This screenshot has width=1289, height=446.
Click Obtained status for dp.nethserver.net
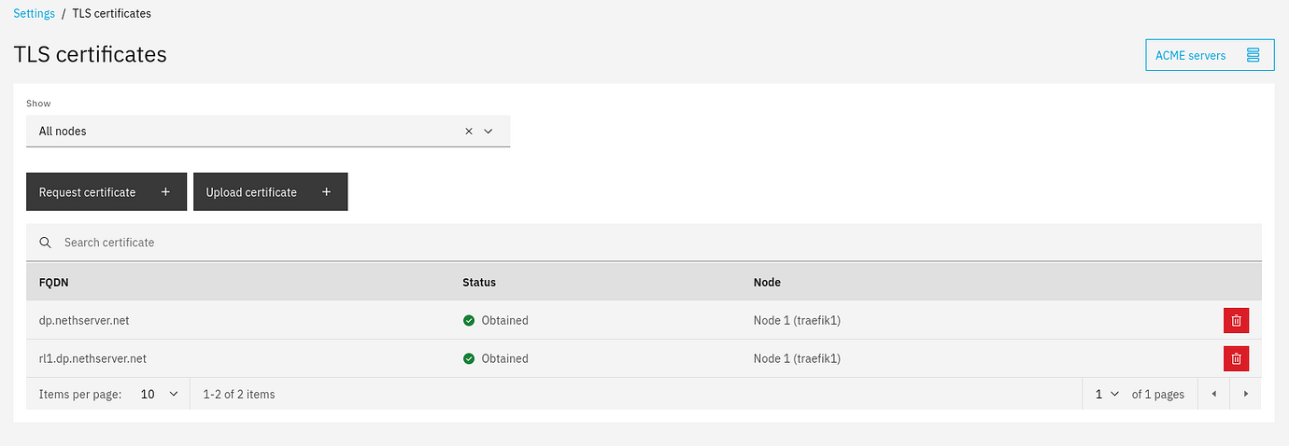(x=496, y=320)
